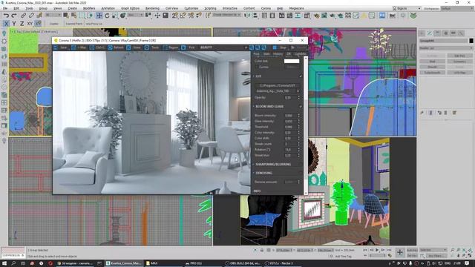Switch to the LightMix tab
Viewport: 475px width, 267px height.
(300, 54)
